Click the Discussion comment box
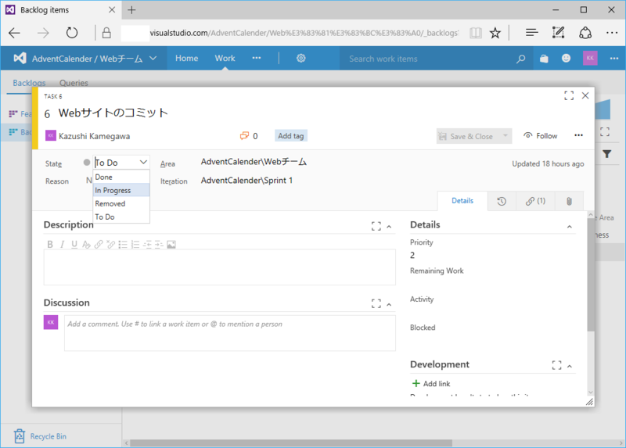Image resolution: width=626 pixels, height=448 pixels. tap(230, 333)
